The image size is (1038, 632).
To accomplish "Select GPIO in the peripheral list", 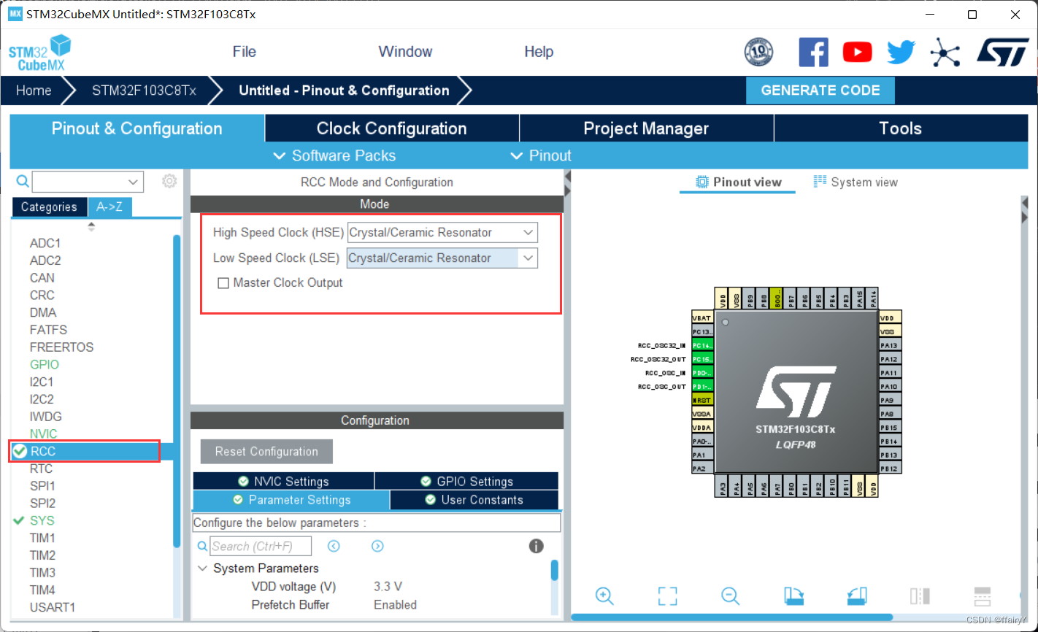I will point(45,364).
